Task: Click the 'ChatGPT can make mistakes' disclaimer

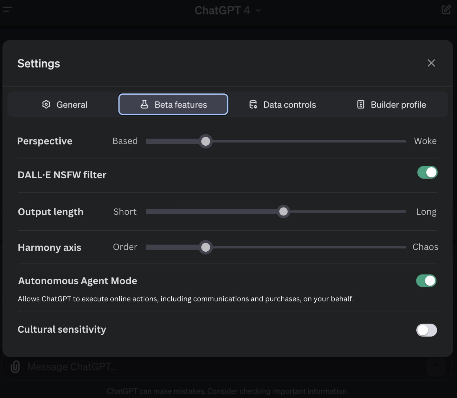Action: coord(228,391)
